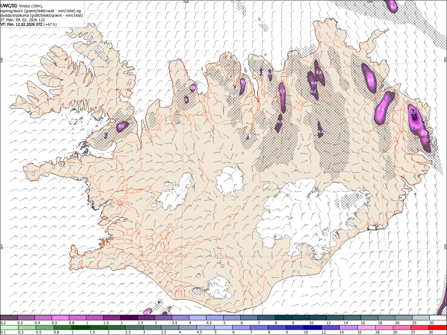The image size is (447, 335).
Task: Click the 'rigning/skúrir' legend description line
Action: point(40,11)
